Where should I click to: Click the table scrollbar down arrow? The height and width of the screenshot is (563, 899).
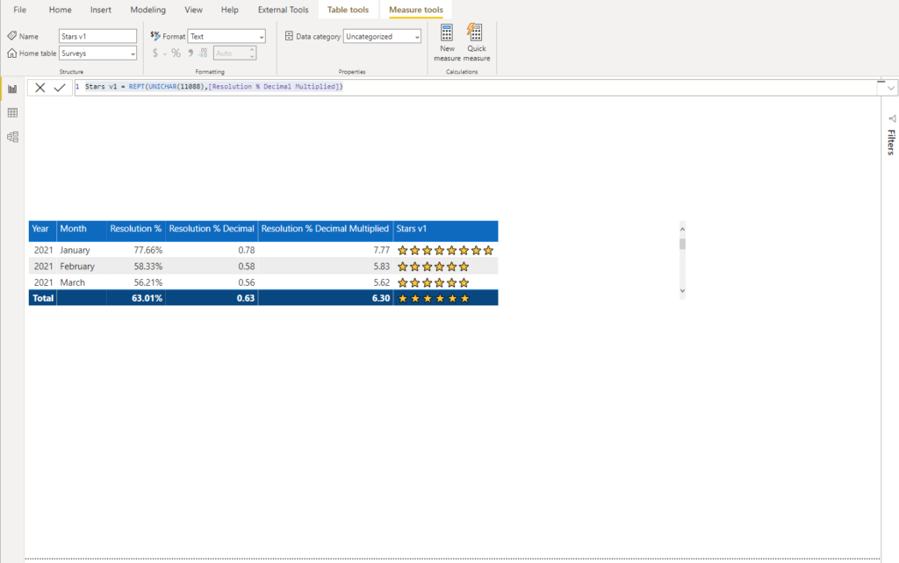(682, 291)
